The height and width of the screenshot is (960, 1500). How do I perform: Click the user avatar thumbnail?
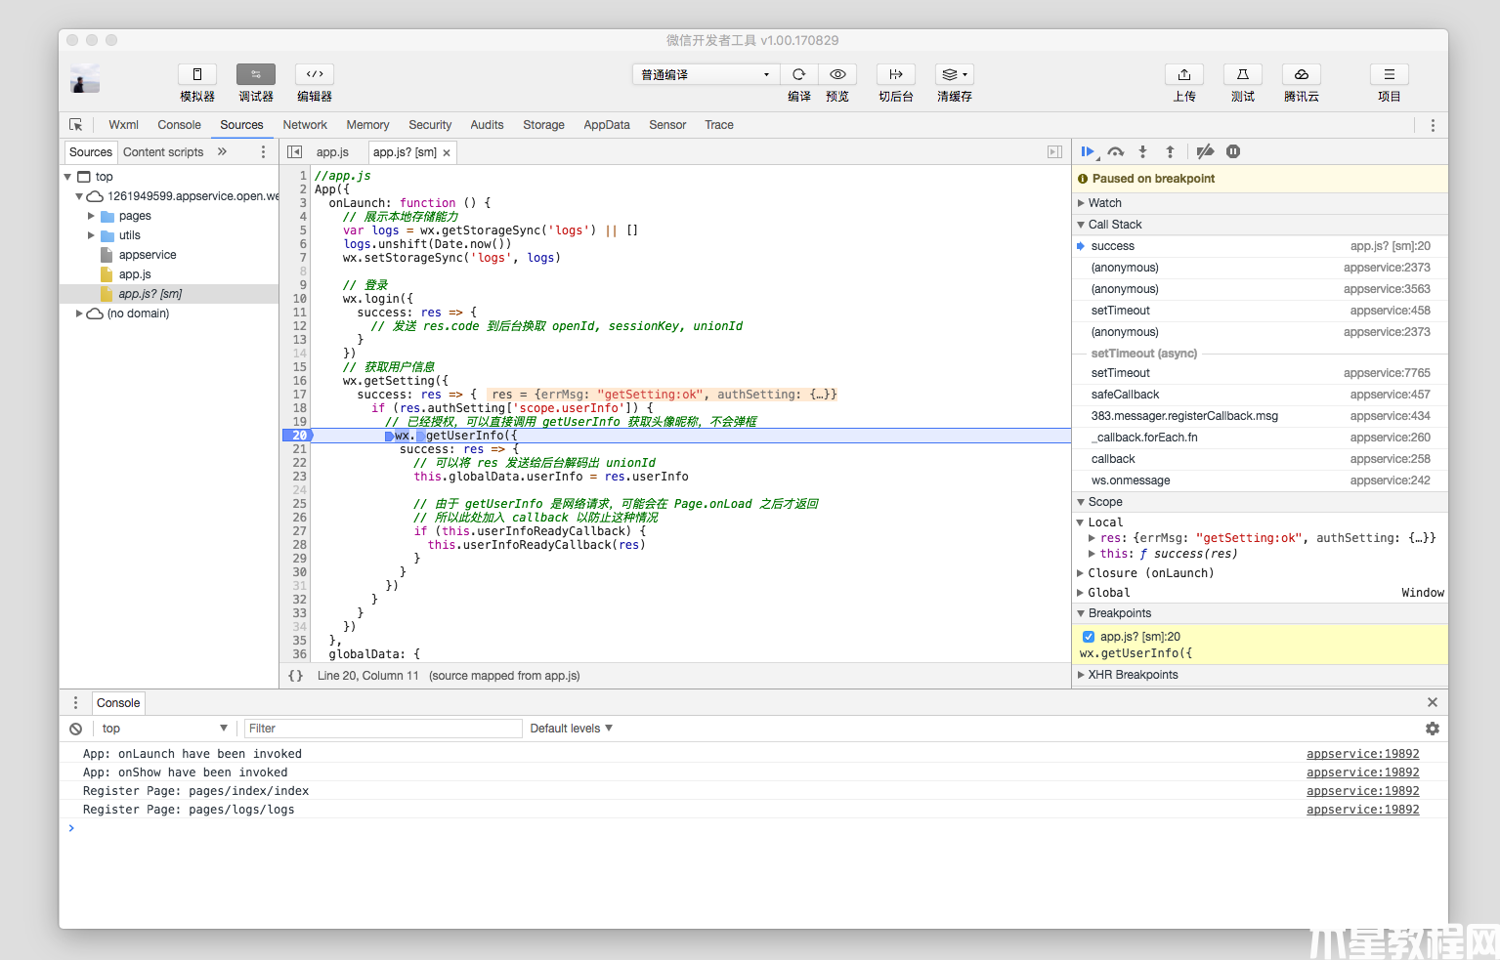85,79
